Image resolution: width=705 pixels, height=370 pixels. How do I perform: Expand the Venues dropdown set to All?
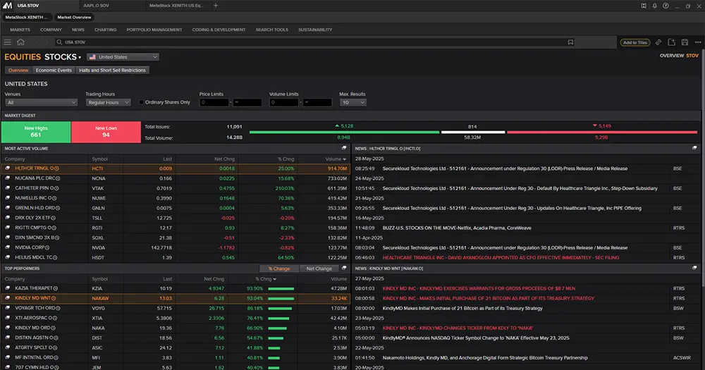pos(41,102)
